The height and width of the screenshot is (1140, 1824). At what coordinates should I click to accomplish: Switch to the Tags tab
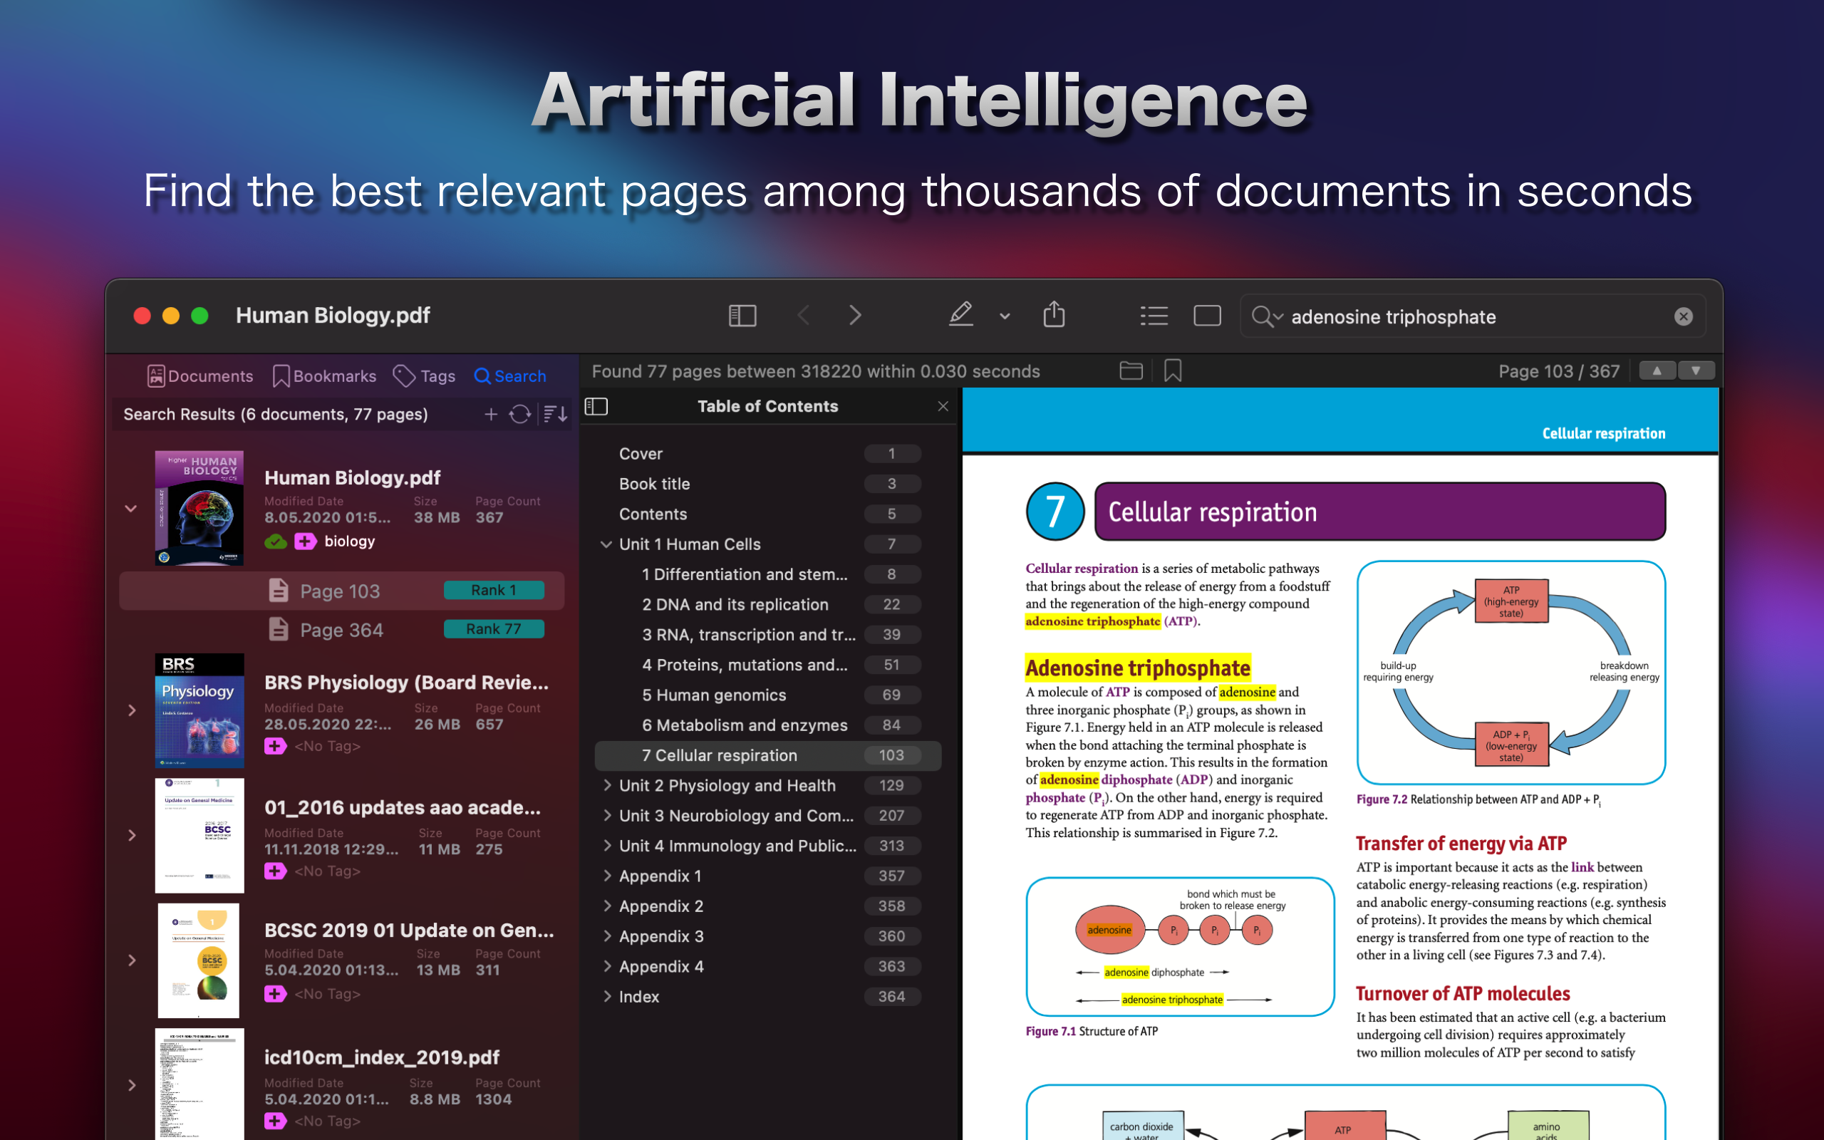click(x=425, y=376)
